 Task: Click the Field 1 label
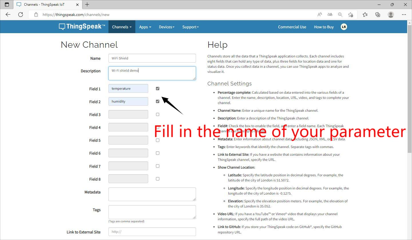click(x=95, y=89)
